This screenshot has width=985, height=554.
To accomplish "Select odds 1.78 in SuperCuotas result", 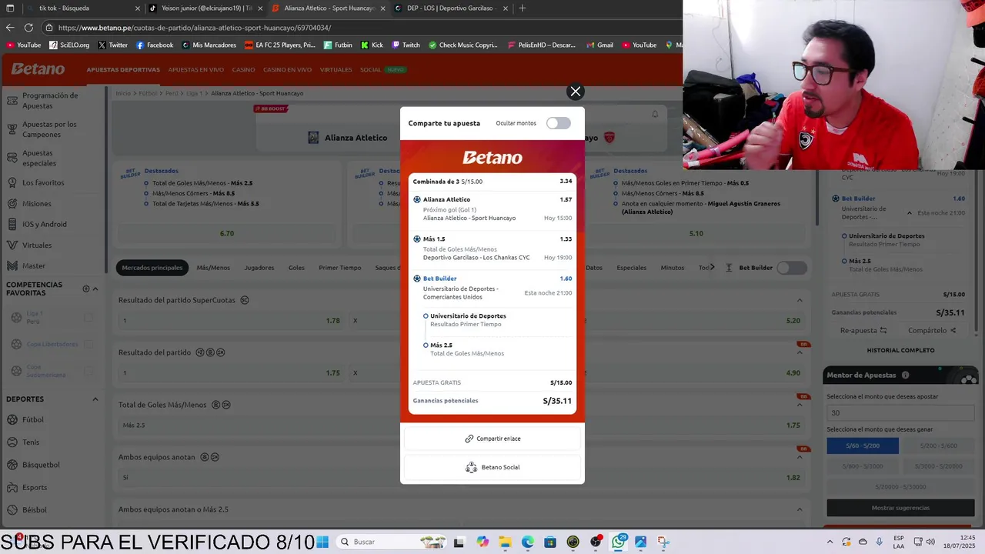I will click(x=231, y=320).
